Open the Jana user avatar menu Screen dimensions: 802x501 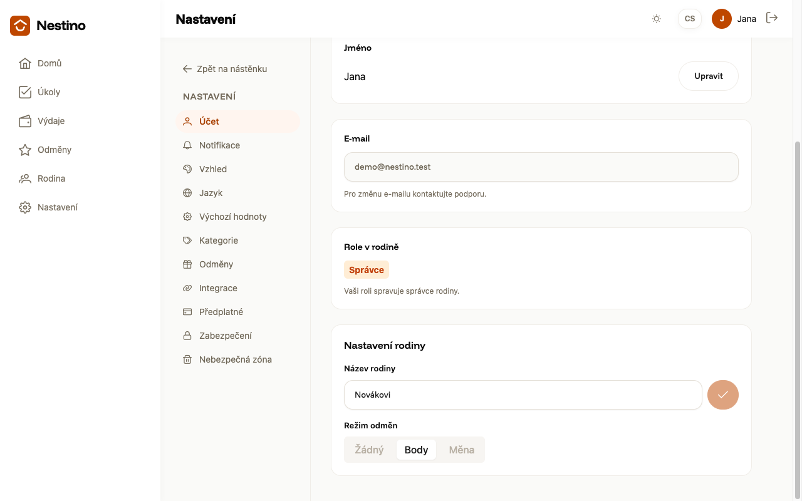pos(722,19)
